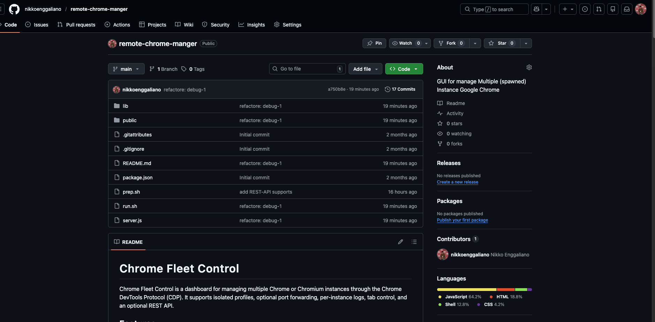This screenshot has height=322, width=655.
Task: Toggle Watch for this repository
Action: pos(405,43)
